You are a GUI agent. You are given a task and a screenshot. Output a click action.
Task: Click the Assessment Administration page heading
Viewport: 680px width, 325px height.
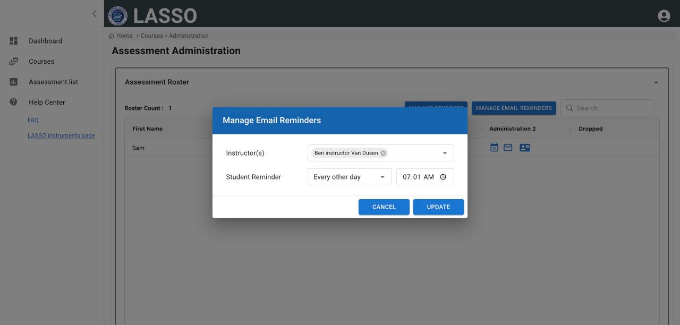click(176, 51)
